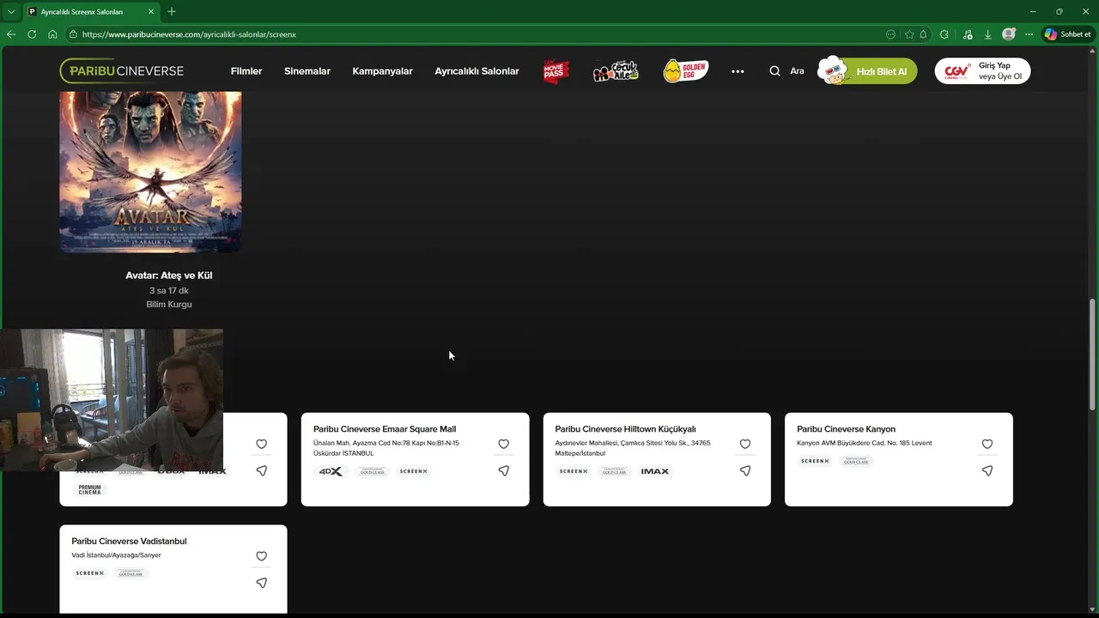Viewport: 1099px width, 618px height.
Task: Bookmark page with the star icon
Action: click(x=909, y=34)
